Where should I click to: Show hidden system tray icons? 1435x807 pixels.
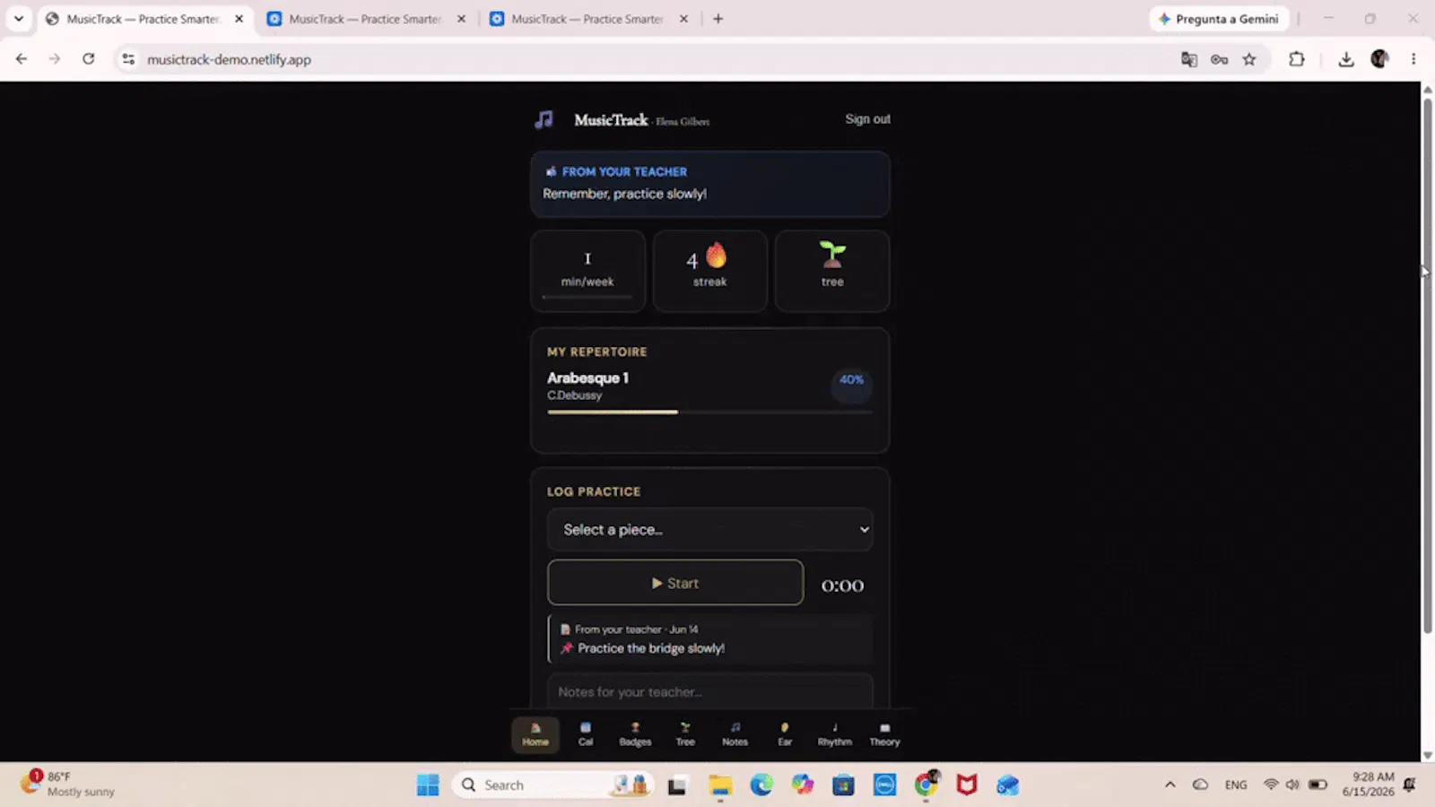pos(1170,785)
